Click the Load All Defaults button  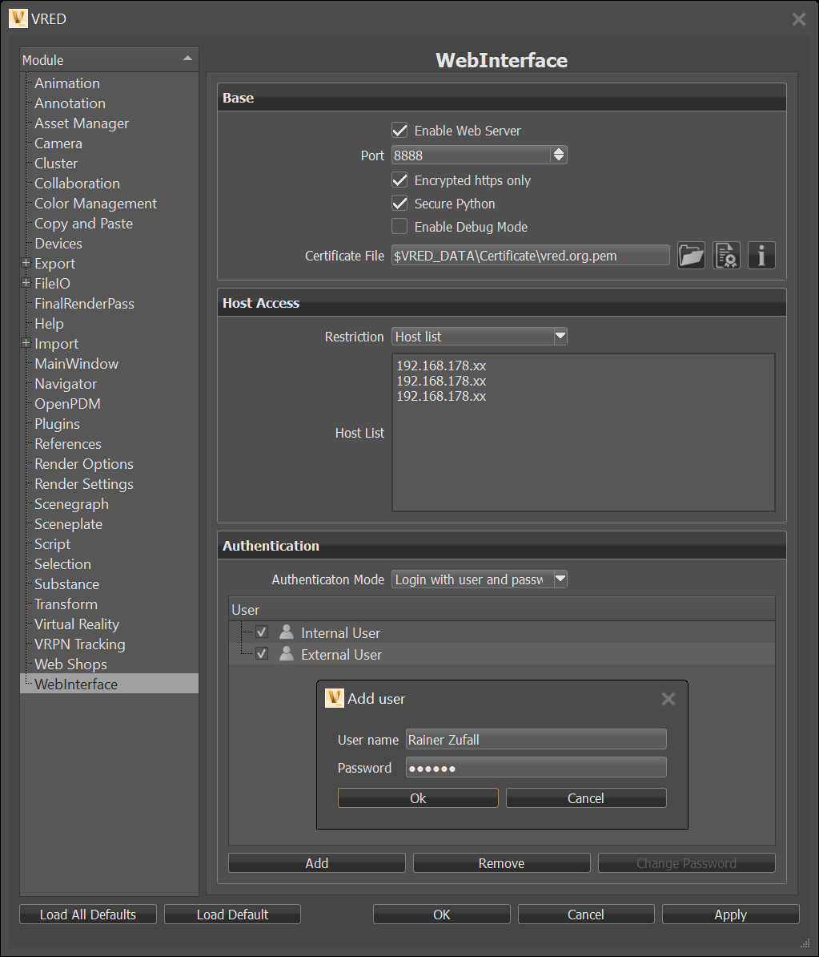[x=87, y=914]
